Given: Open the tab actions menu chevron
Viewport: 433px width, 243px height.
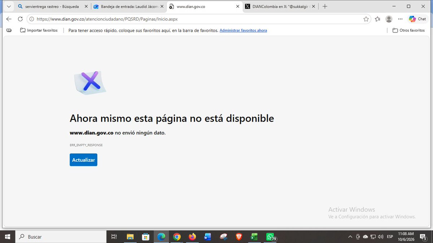Looking at the screenshot, I should [x=9, y=6].
